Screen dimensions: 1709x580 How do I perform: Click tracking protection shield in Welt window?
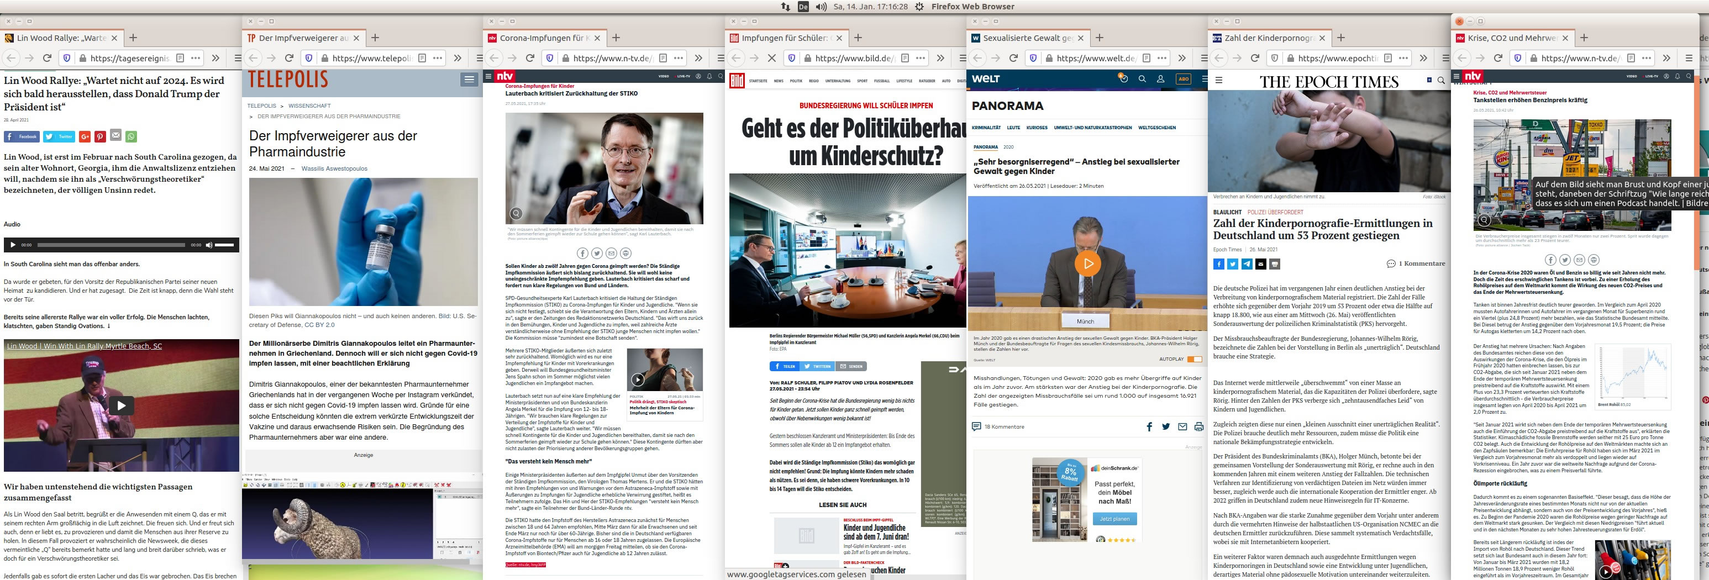[x=1033, y=59]
